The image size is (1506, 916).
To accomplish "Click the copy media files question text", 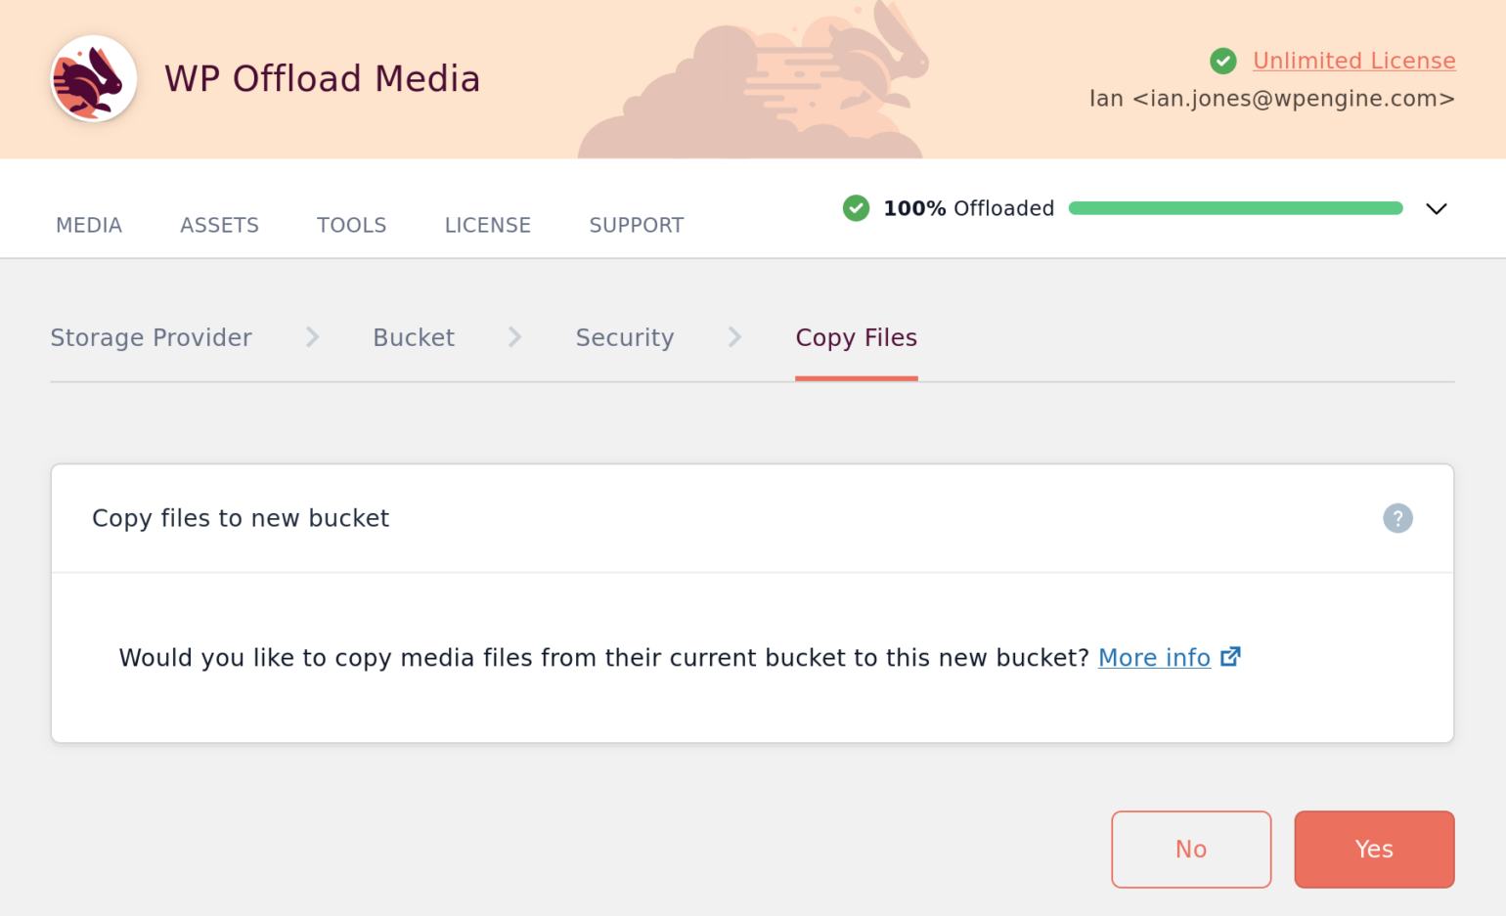I will point(604,658).
